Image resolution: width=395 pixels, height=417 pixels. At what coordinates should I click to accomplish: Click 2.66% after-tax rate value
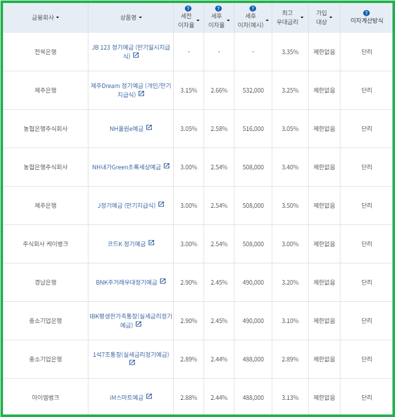219,90
